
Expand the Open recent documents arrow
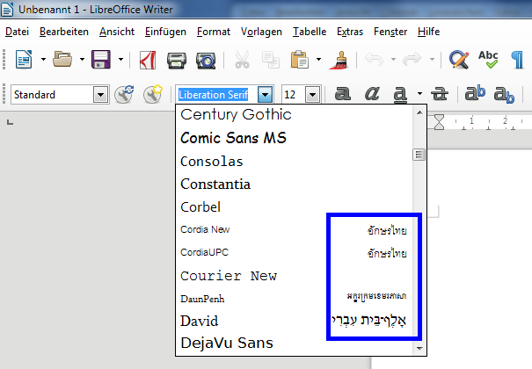(x=82, y=59)
